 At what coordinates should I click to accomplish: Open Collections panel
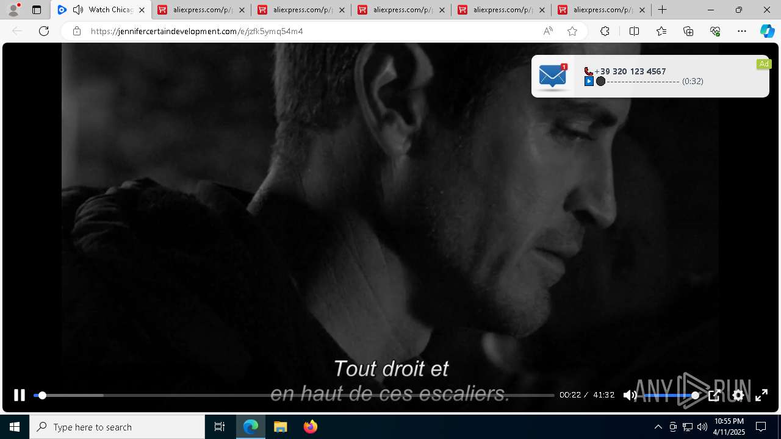[688, 31]
